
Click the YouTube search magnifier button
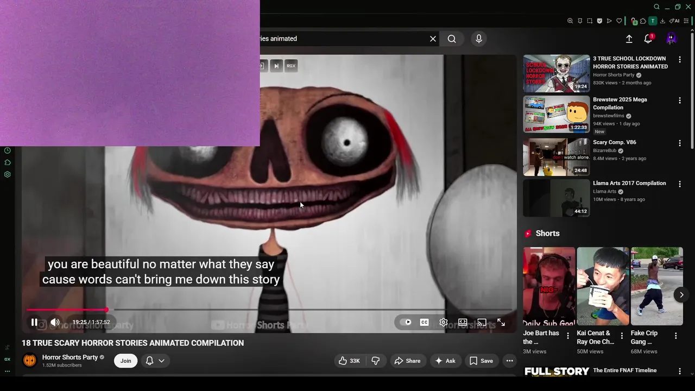(452, 39)
